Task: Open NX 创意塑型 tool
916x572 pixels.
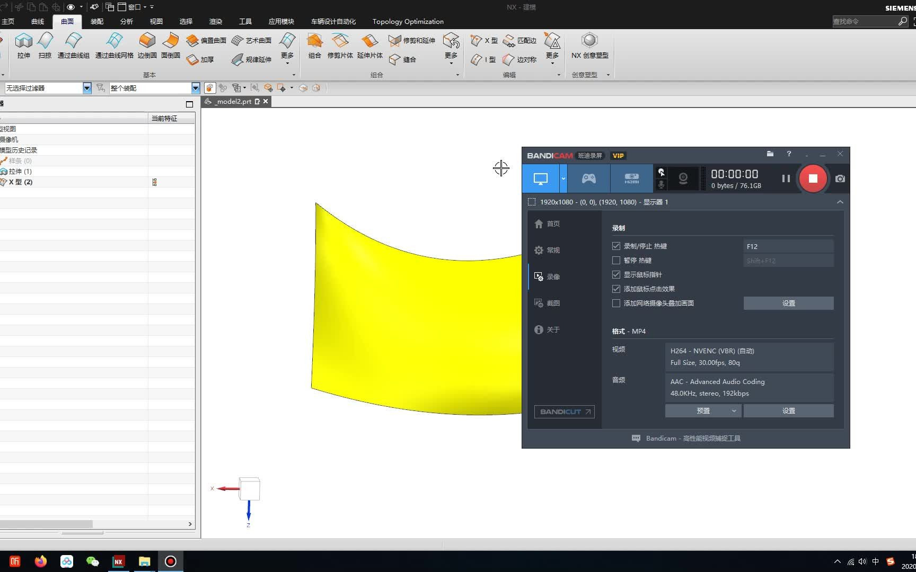Action: coord(589,46)
